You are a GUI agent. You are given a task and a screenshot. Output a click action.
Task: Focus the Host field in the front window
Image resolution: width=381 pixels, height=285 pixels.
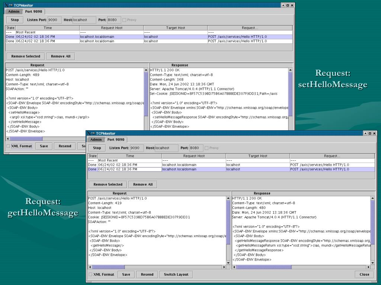click(x=166, y=148)
